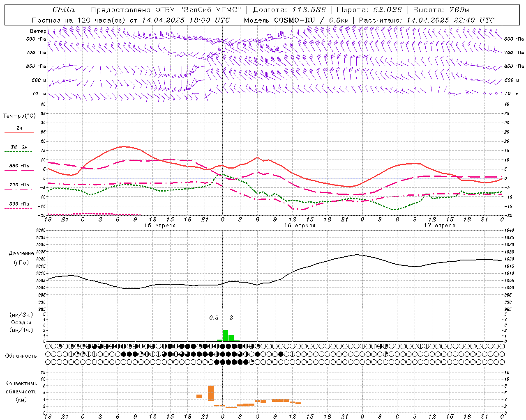Click the elevation text "Высота: 769м"
Viewport: 526px width, 420px height.
441,10
